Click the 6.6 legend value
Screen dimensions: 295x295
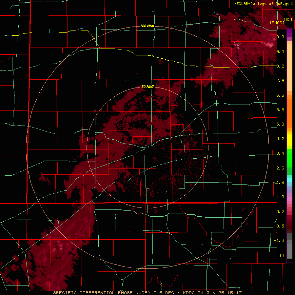pos(280,95)
